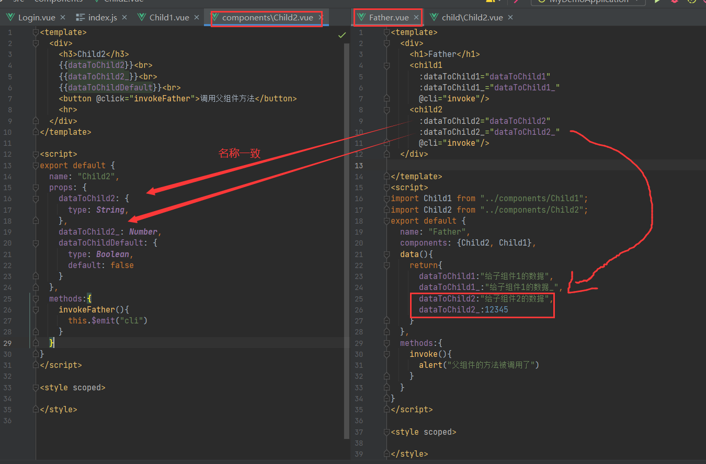Click :dataToChild1_ binding in Father.vue
This screenshot has width=706, height=464.
[x=489, y=87]
